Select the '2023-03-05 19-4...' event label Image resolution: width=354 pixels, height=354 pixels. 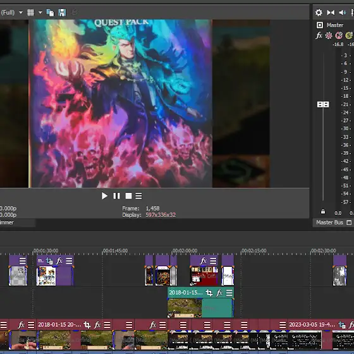[x=312, y=325]
